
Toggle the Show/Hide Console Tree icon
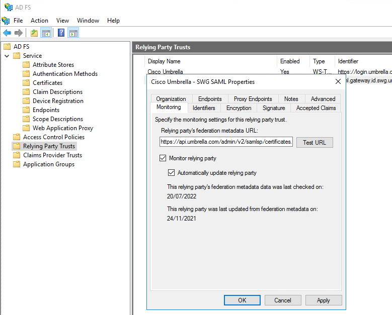click(x=46, y=33)
